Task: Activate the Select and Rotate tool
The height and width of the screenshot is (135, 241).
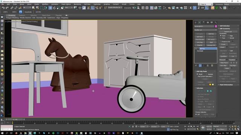Action: [x=54, y=8]
